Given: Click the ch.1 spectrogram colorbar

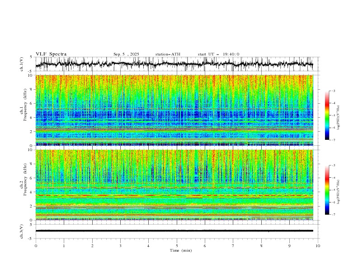Looking at the screenshot, I should 327,115.
